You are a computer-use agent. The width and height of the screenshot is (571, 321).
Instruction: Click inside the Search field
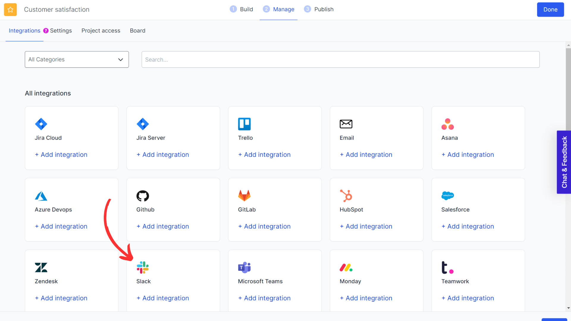(x=341, y=59)
